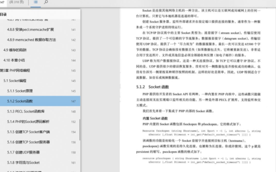Screen dimensions: 276x172
Task: Toggle the table of contents icon
Action: pyautogui.click(x=35, y=2)
